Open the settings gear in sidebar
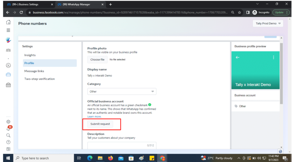The image size is (292, 162). click(8, 122)
